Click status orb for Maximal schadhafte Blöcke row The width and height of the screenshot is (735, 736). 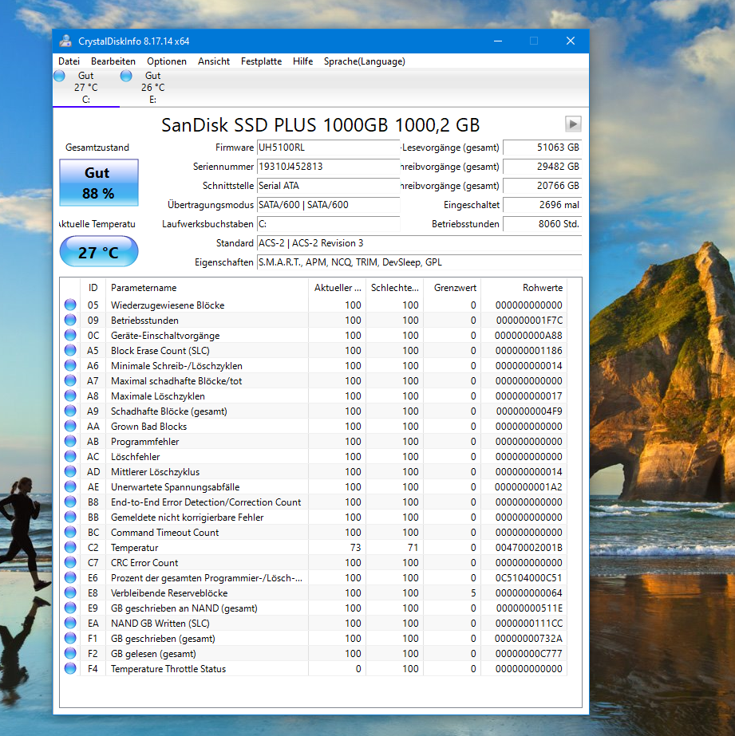pos(70,380)
